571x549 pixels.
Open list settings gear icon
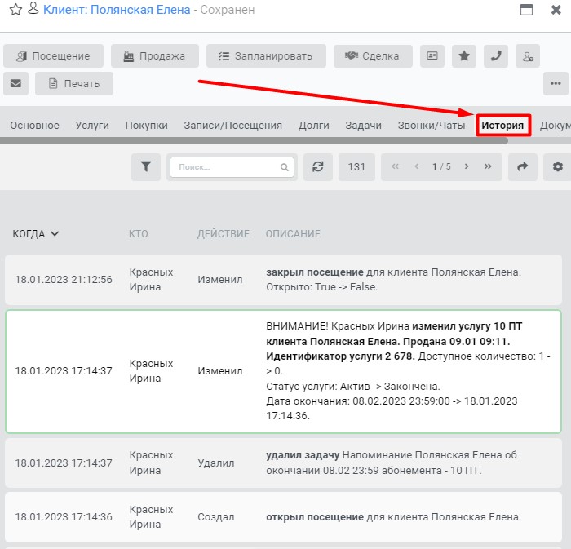pos(557,167)
